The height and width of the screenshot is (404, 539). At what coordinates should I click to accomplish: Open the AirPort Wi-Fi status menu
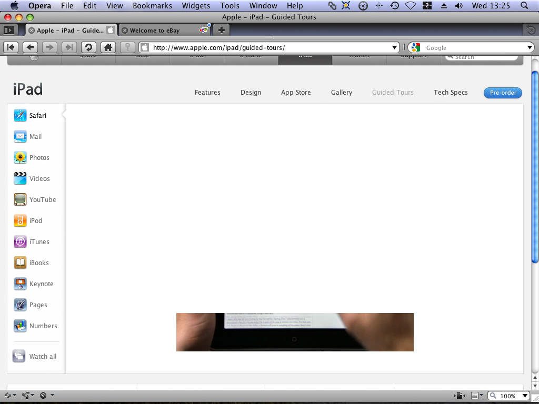click(411, 5)
